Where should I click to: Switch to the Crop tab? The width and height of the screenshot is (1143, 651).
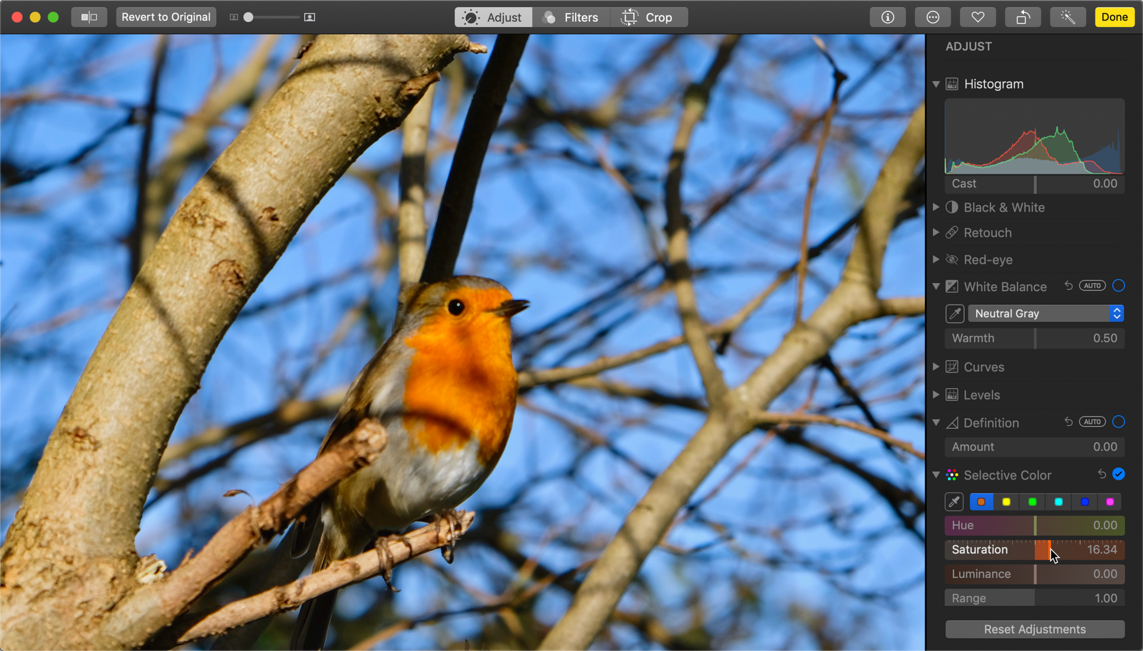click(x=649, y=17)
